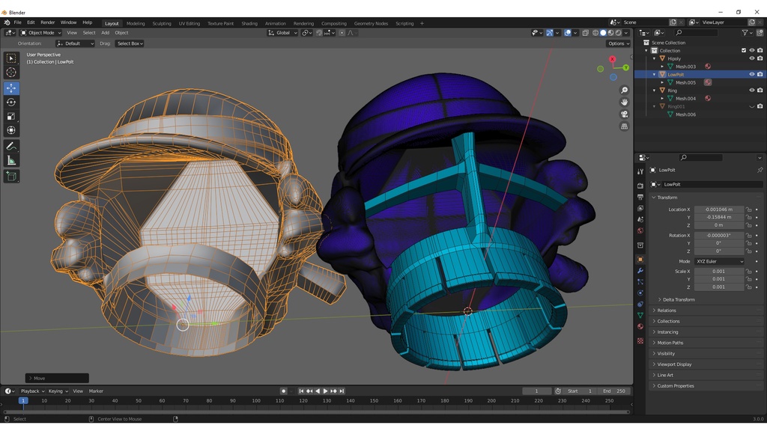Click the Location X value field
767x431 pixels.
pyautogui.click(x=718, y=210)
